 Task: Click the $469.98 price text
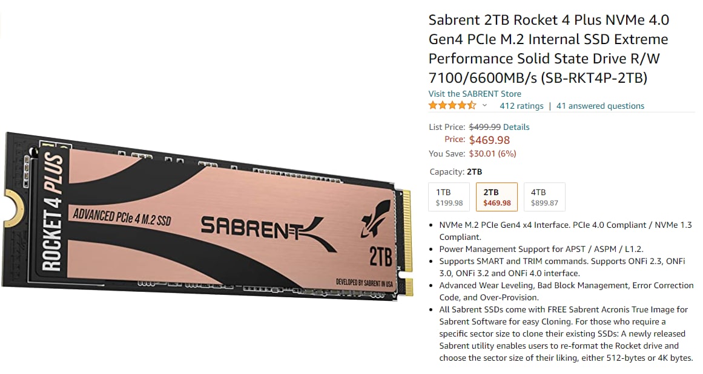pos(490,140)
